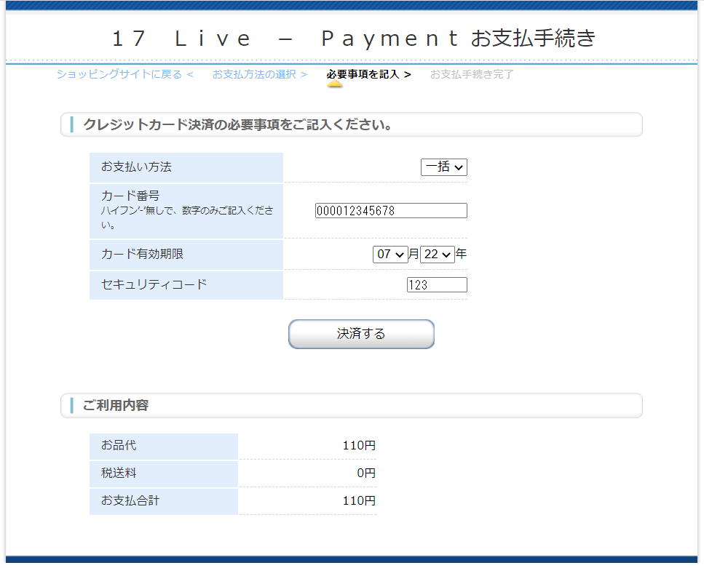Submit payment with the 決済する button
This screenshot has height=568, width=704.
pyautogui.click(x=361, y=335)
